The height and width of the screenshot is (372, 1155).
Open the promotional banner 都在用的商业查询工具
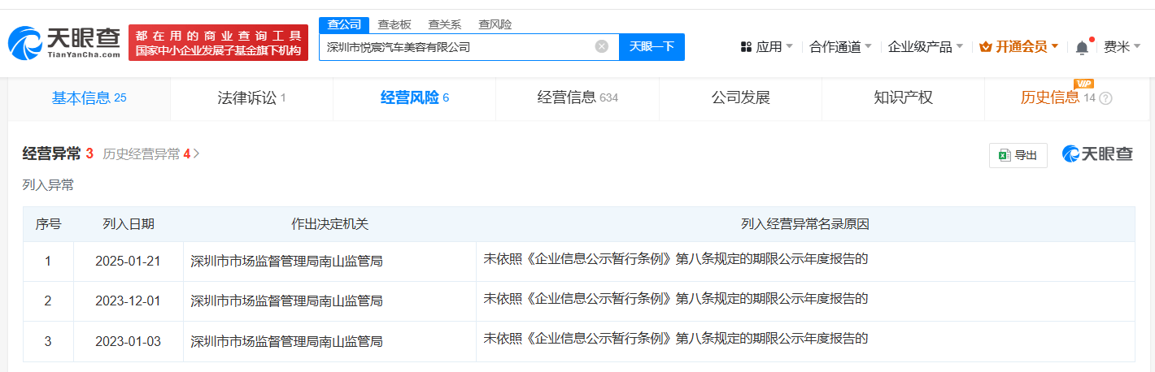tap(218, 43)
